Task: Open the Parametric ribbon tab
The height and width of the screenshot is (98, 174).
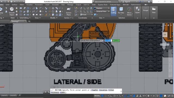Action: (39, 5)
